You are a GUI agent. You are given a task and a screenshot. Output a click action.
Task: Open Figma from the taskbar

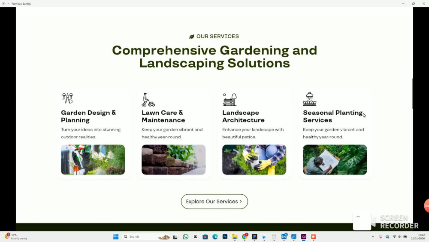click(x=254, y=236)
